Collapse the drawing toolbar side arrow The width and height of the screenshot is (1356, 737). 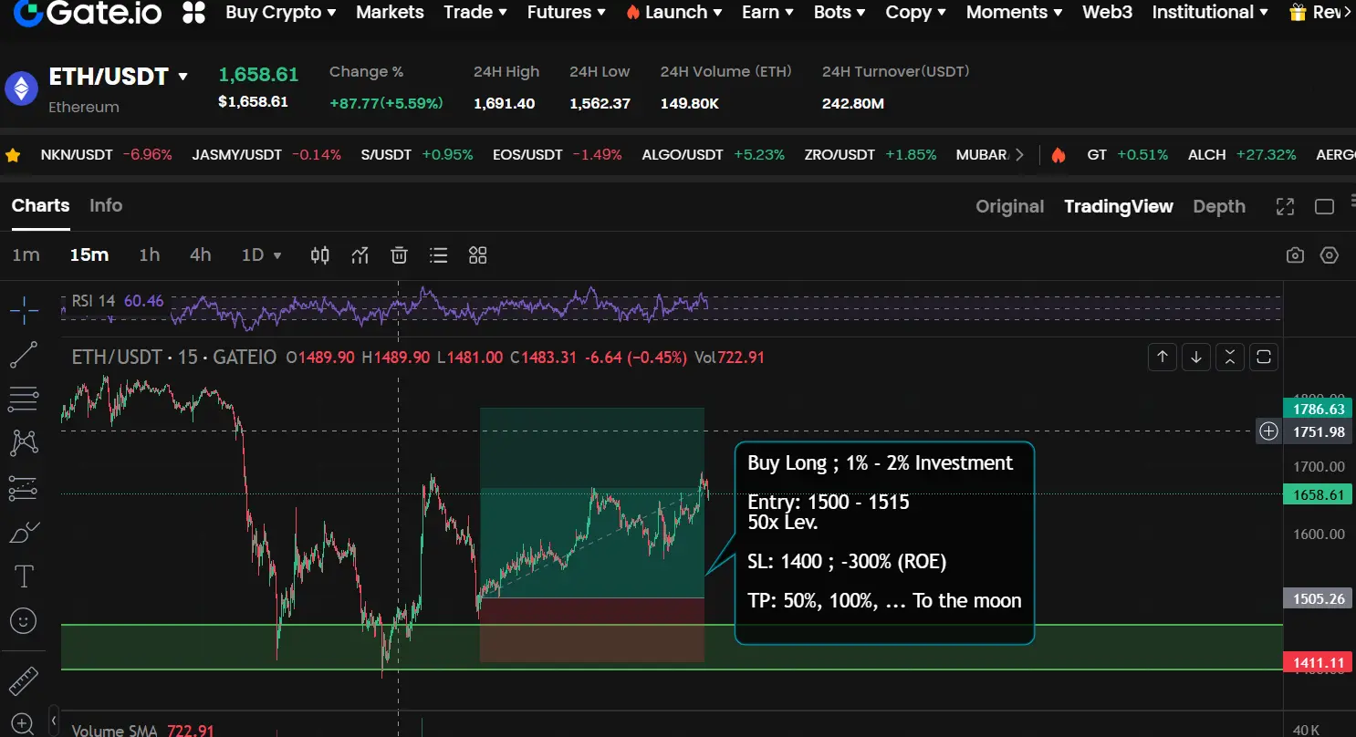pos(54,721)
